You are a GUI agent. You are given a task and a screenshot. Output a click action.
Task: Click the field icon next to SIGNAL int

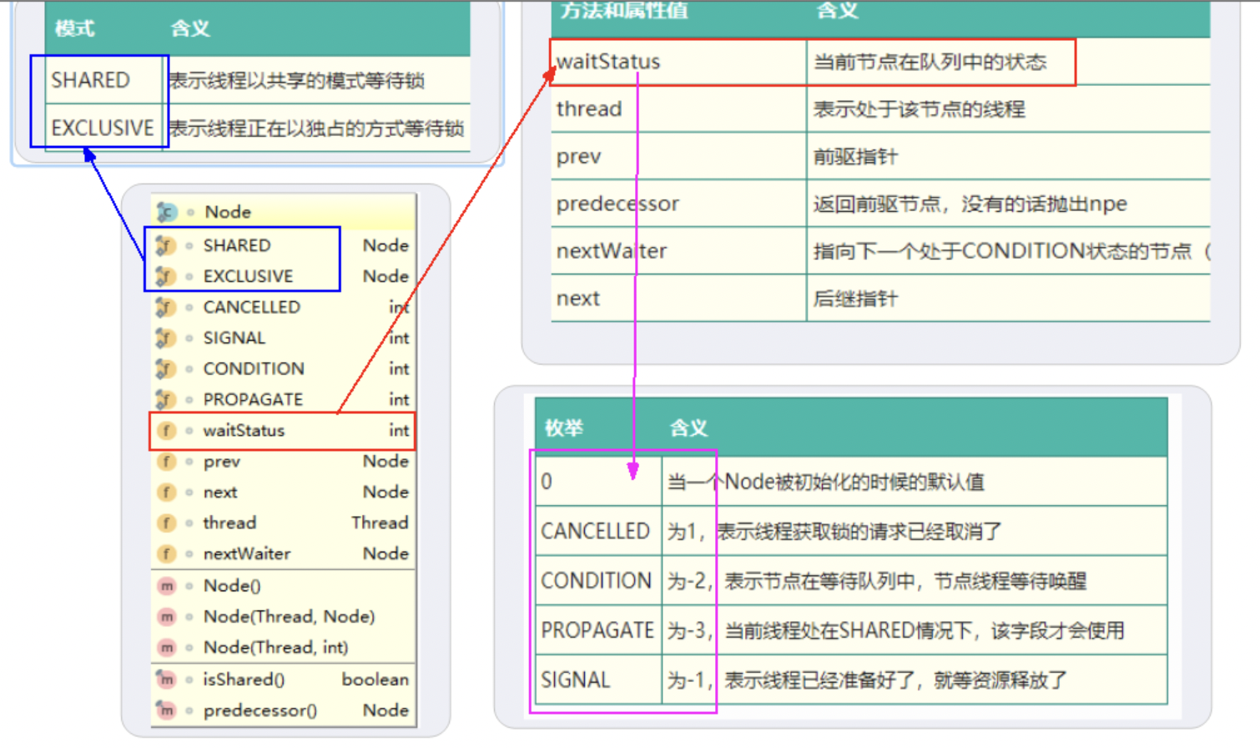pyautogui.click(x=165, y=338)
